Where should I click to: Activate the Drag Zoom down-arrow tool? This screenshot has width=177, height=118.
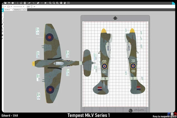tap(61, 3)
